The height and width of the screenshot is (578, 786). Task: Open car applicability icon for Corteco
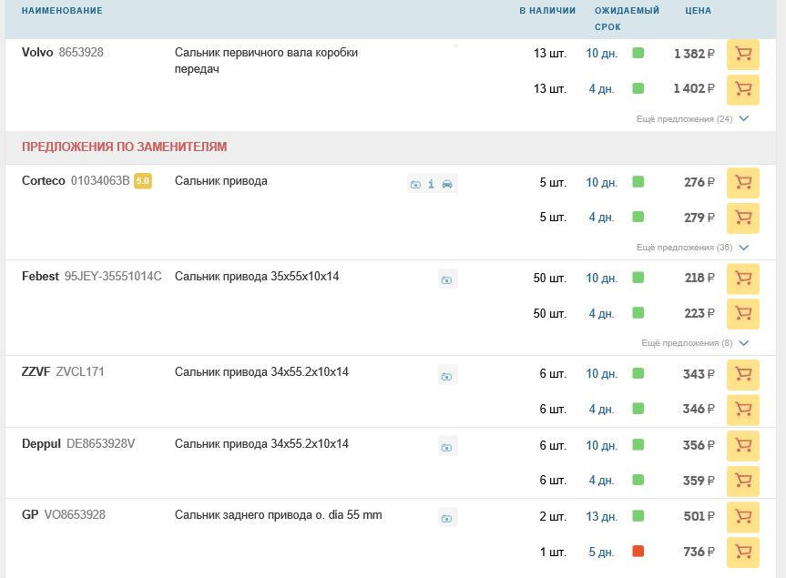pos(447,184)
